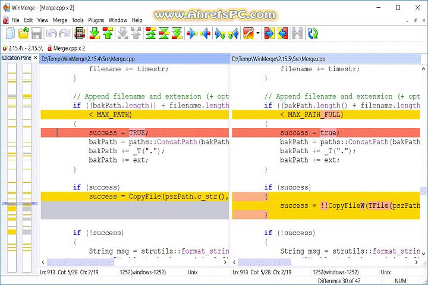Open the File menu

[x=15, y=20]
